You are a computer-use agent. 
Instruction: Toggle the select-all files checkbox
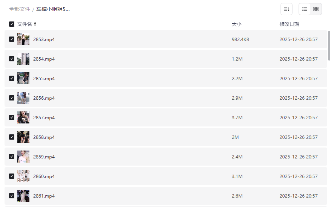click(12, 24)
